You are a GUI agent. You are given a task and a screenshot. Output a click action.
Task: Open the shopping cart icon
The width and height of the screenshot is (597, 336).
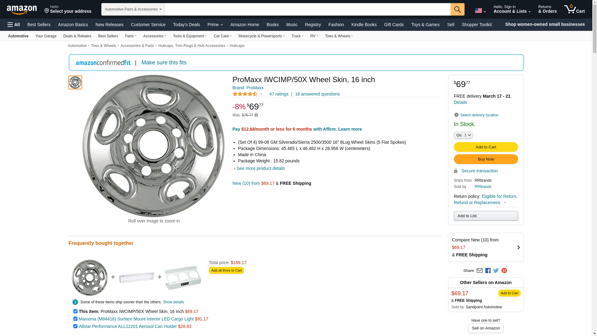tap(574, 9)
